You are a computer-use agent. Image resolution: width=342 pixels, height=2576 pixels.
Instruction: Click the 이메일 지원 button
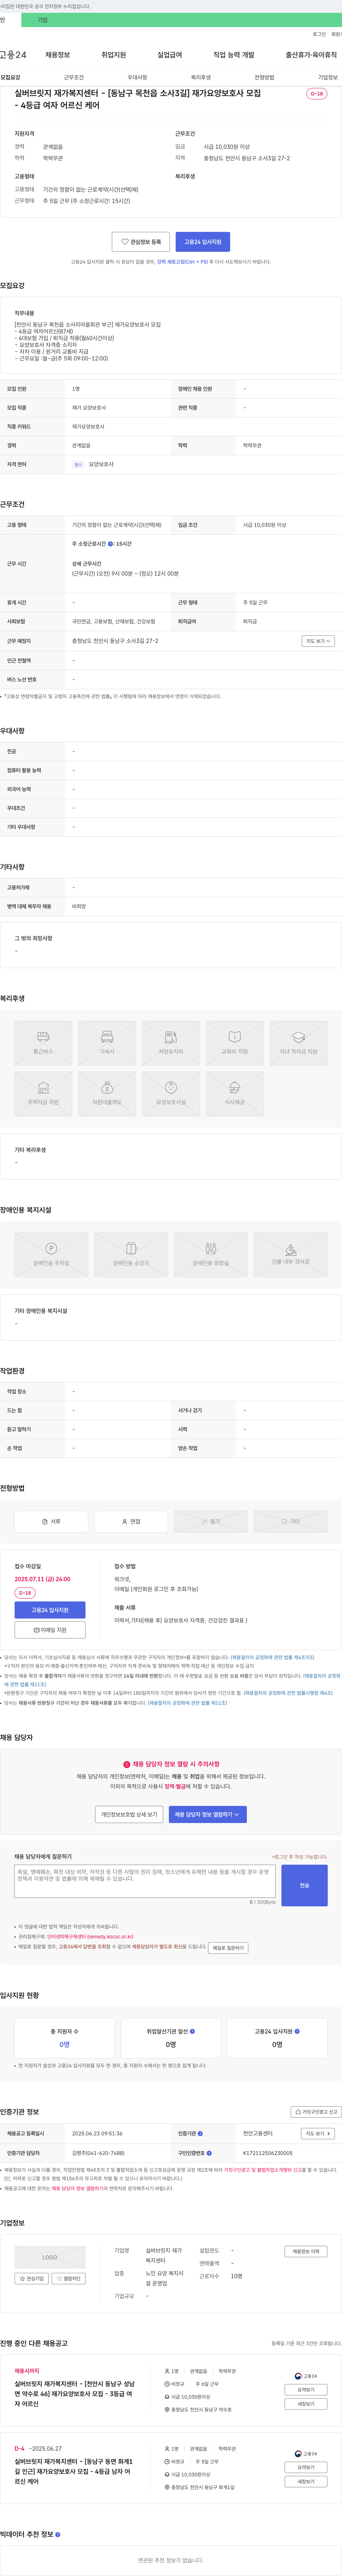(50, 1630)
